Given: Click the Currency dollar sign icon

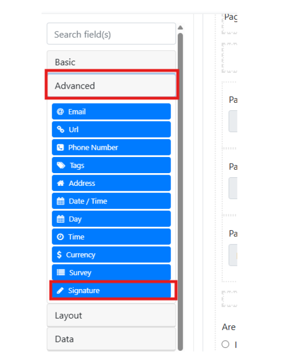Looking at the screenshot, I should (59, 255).
